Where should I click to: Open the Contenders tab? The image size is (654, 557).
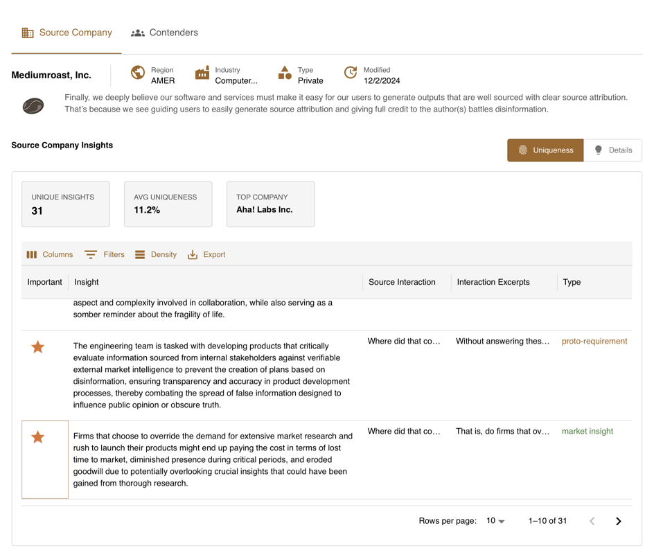click(x=165, y=33)
